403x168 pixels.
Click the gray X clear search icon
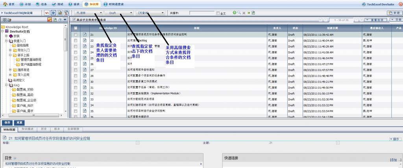click(244, 13)
